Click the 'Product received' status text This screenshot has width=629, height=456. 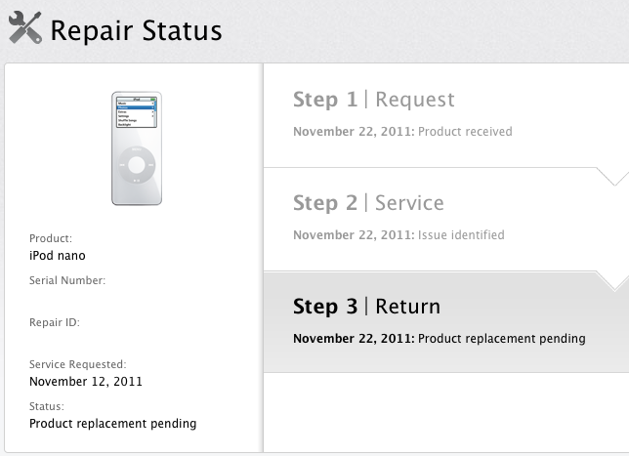tap(465, 132)
